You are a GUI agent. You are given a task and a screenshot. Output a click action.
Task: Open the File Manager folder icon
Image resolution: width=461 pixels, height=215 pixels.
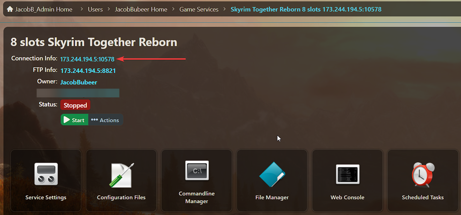point(272,175)
